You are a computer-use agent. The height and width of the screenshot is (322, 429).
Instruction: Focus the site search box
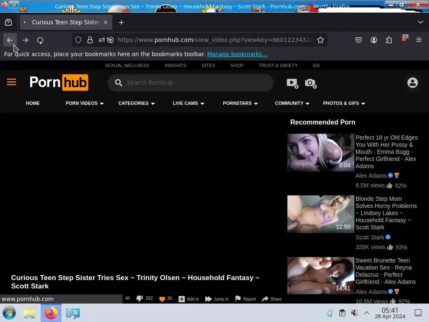(x=191, y=83)
